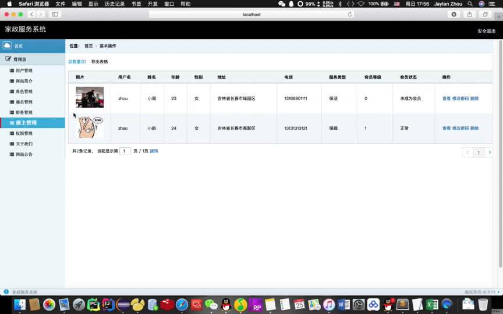Click the new tab plus button
This screenshot has width=503, height=314.
pyautogui.click(x=498, y=17)
